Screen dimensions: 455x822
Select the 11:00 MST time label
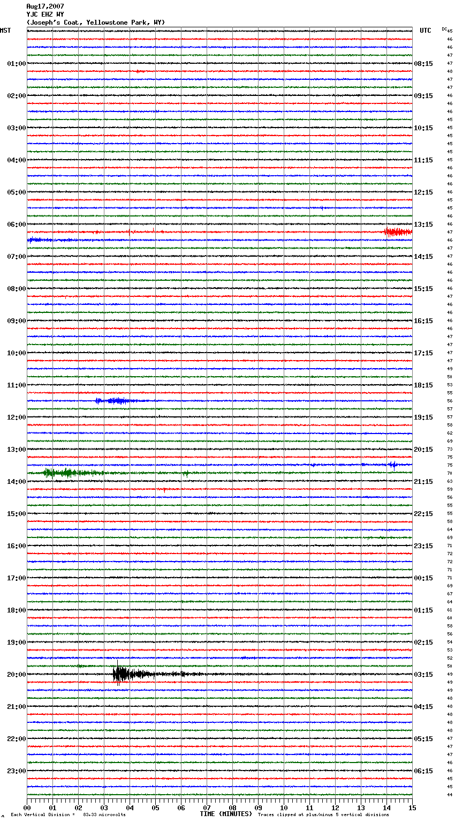click(17, 385)
